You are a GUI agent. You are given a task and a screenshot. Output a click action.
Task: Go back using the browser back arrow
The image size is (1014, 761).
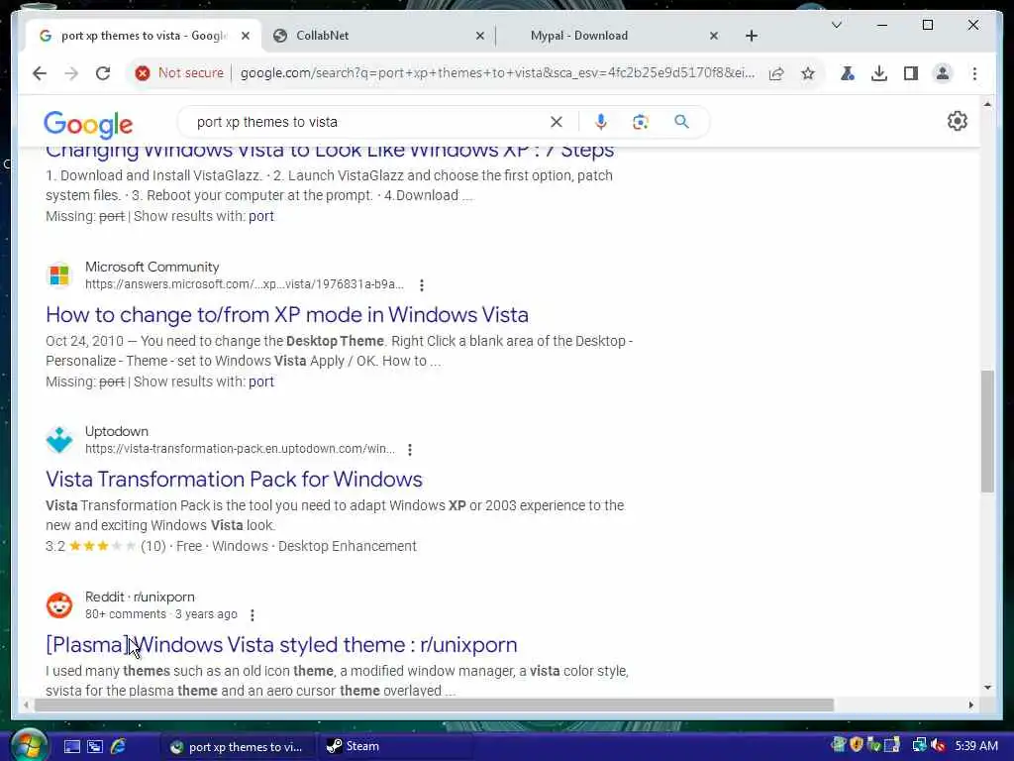(x=40, y=73)
